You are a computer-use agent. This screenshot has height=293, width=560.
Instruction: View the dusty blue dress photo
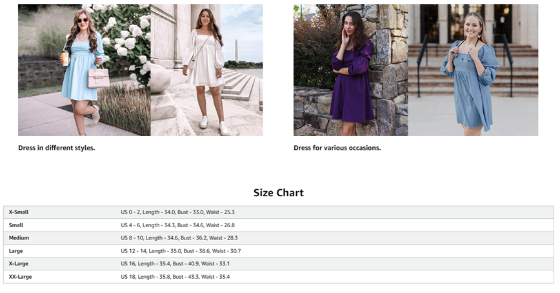click(473, 70)
